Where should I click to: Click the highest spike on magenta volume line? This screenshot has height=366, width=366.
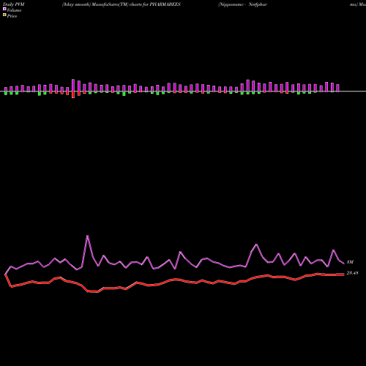pyautogui.click(x=87, y=236)
